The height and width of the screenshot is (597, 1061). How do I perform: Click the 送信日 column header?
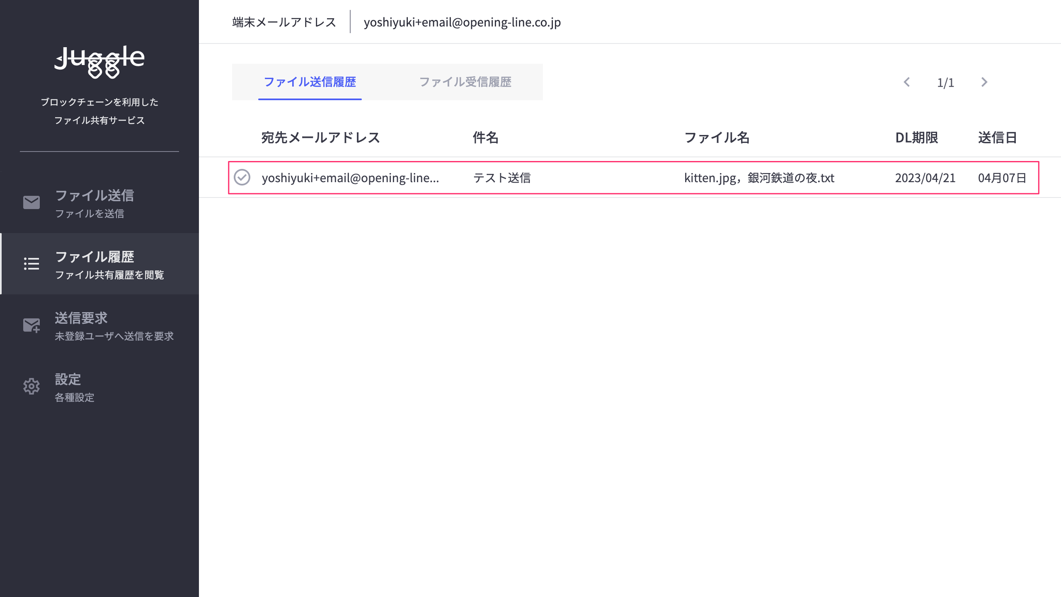point(997,137)
